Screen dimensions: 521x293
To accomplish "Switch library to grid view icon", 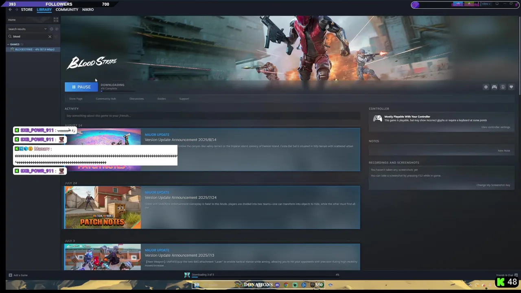I will point(56,20).
